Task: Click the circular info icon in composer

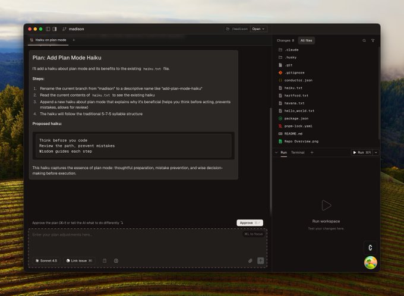Action: point(116,261)
